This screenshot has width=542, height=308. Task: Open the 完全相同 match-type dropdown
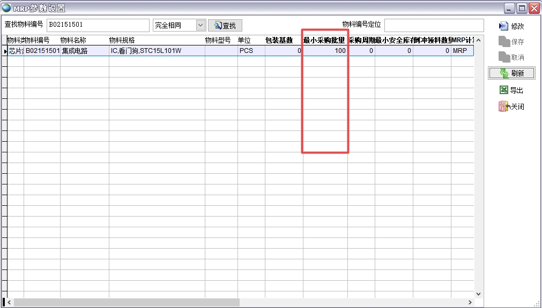click(x=201, y=25)
